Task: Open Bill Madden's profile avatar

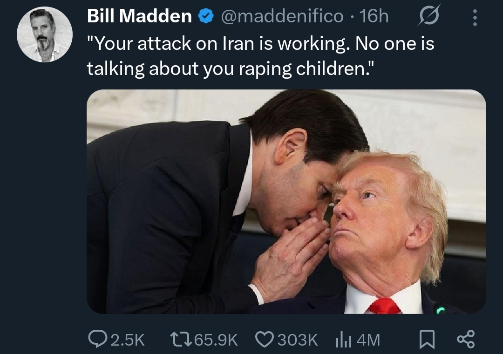Action: [x=45, y=34]
